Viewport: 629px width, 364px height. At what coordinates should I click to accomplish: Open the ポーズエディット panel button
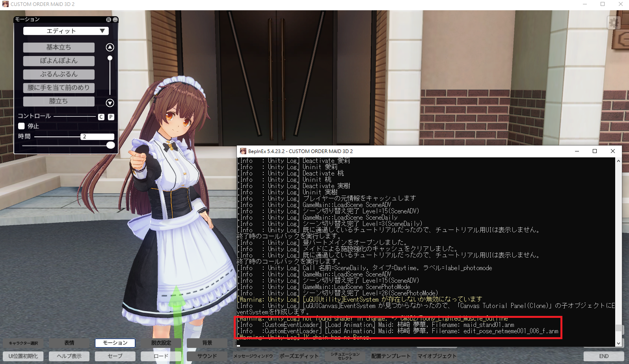pos(299,356)
